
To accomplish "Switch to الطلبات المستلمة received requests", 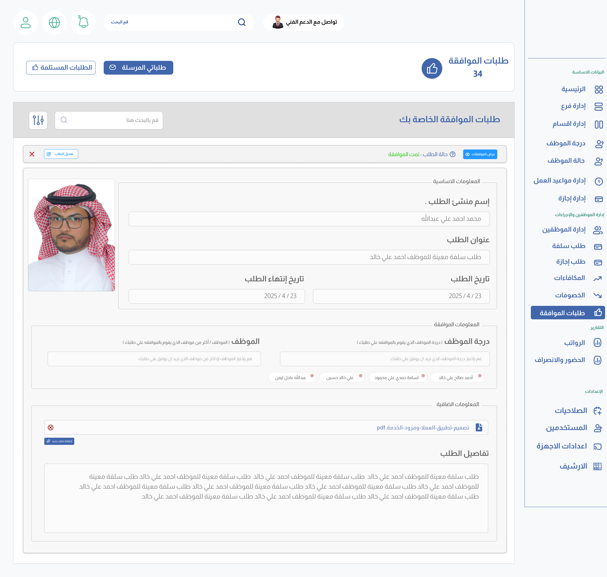I will coord(61,68).
